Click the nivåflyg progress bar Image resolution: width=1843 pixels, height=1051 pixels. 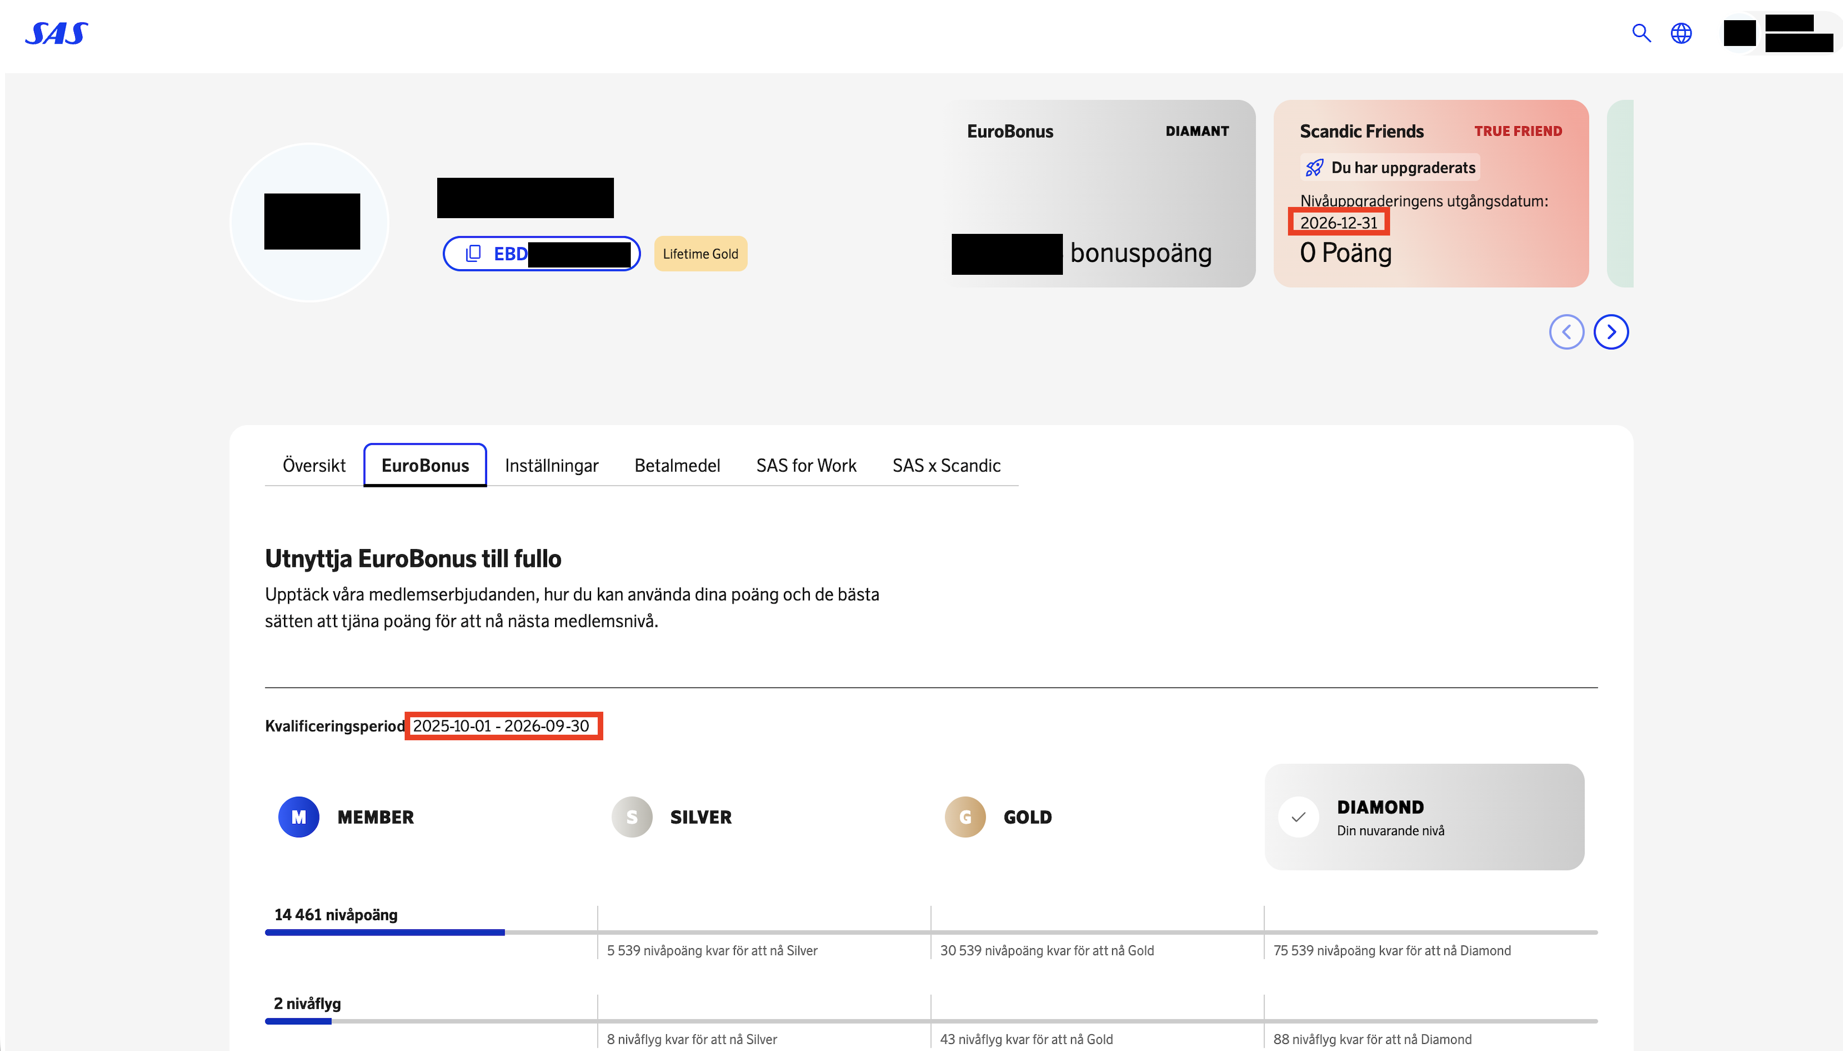click(931, 1021)
